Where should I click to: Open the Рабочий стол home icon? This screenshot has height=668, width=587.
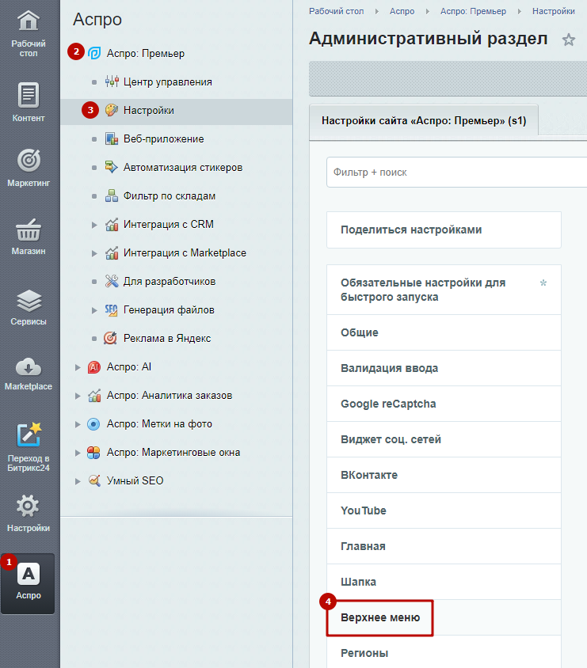point(29,21)
